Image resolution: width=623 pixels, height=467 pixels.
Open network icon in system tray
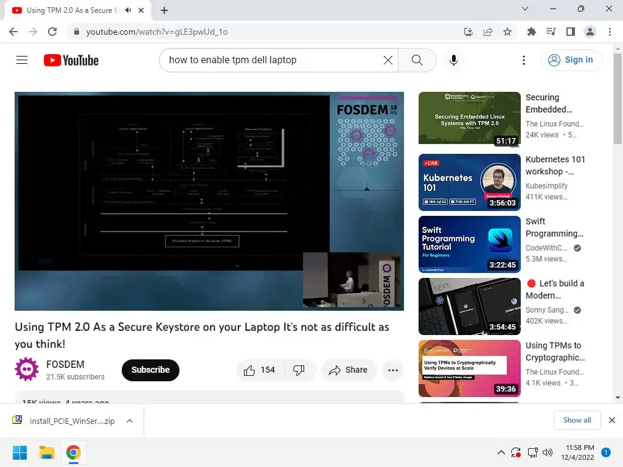click(532, 452)
